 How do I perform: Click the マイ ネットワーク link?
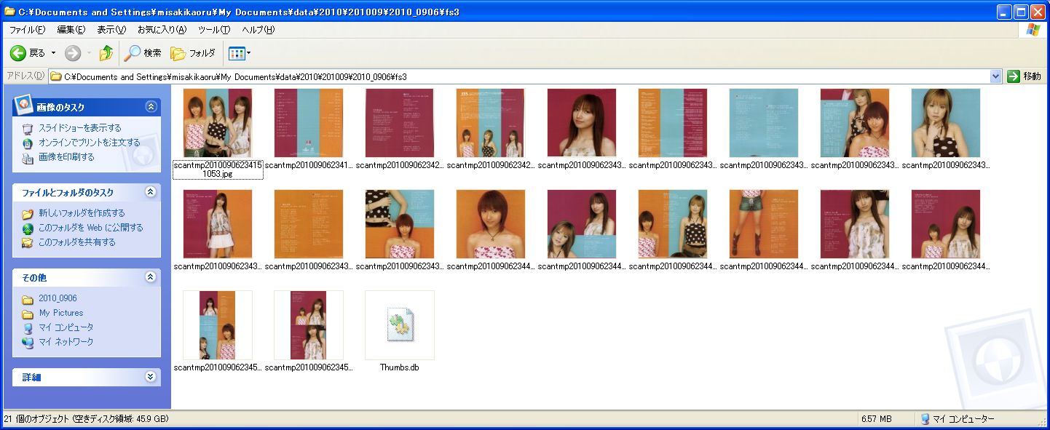point(66,342)
